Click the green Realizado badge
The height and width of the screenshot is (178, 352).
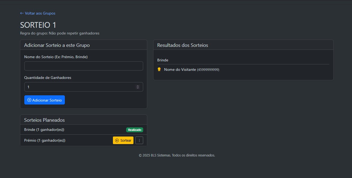pyautogui.click(x=135, y=130)
